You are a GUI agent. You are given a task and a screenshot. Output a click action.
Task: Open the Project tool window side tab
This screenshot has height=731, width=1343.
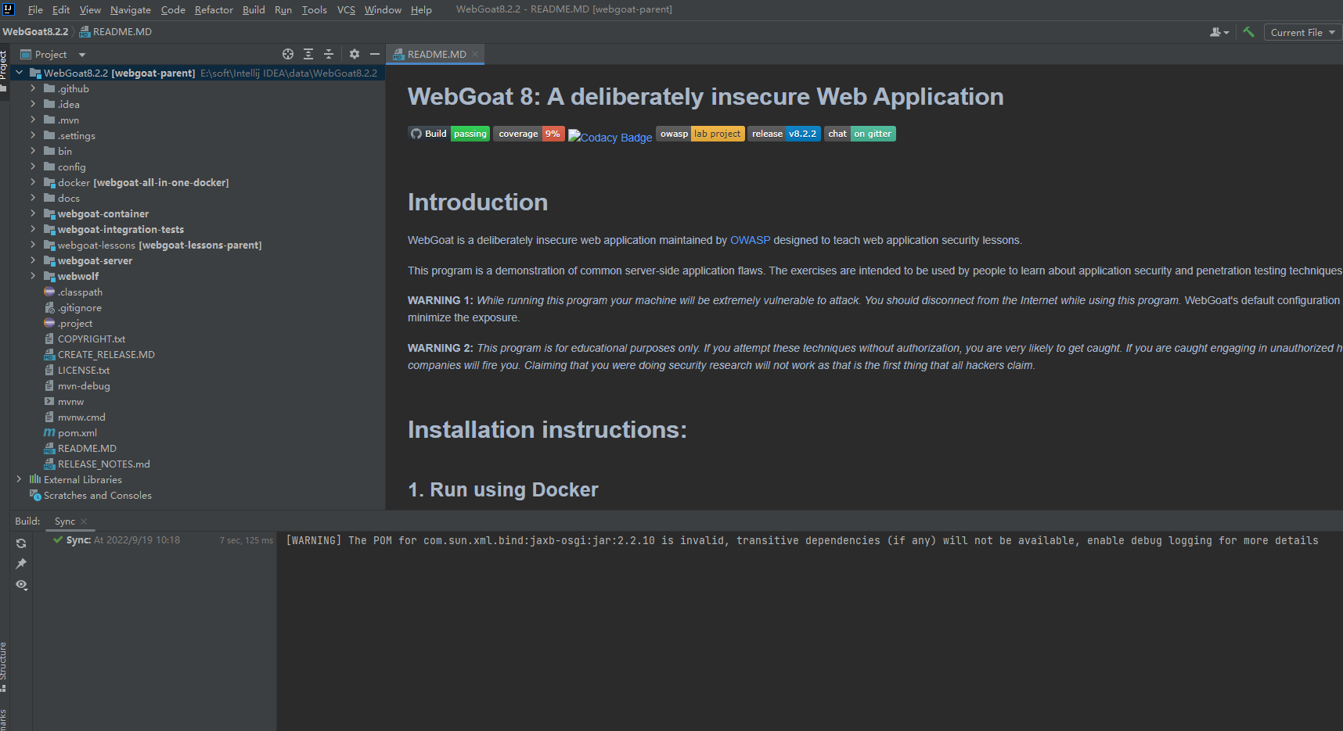(4, 70)
